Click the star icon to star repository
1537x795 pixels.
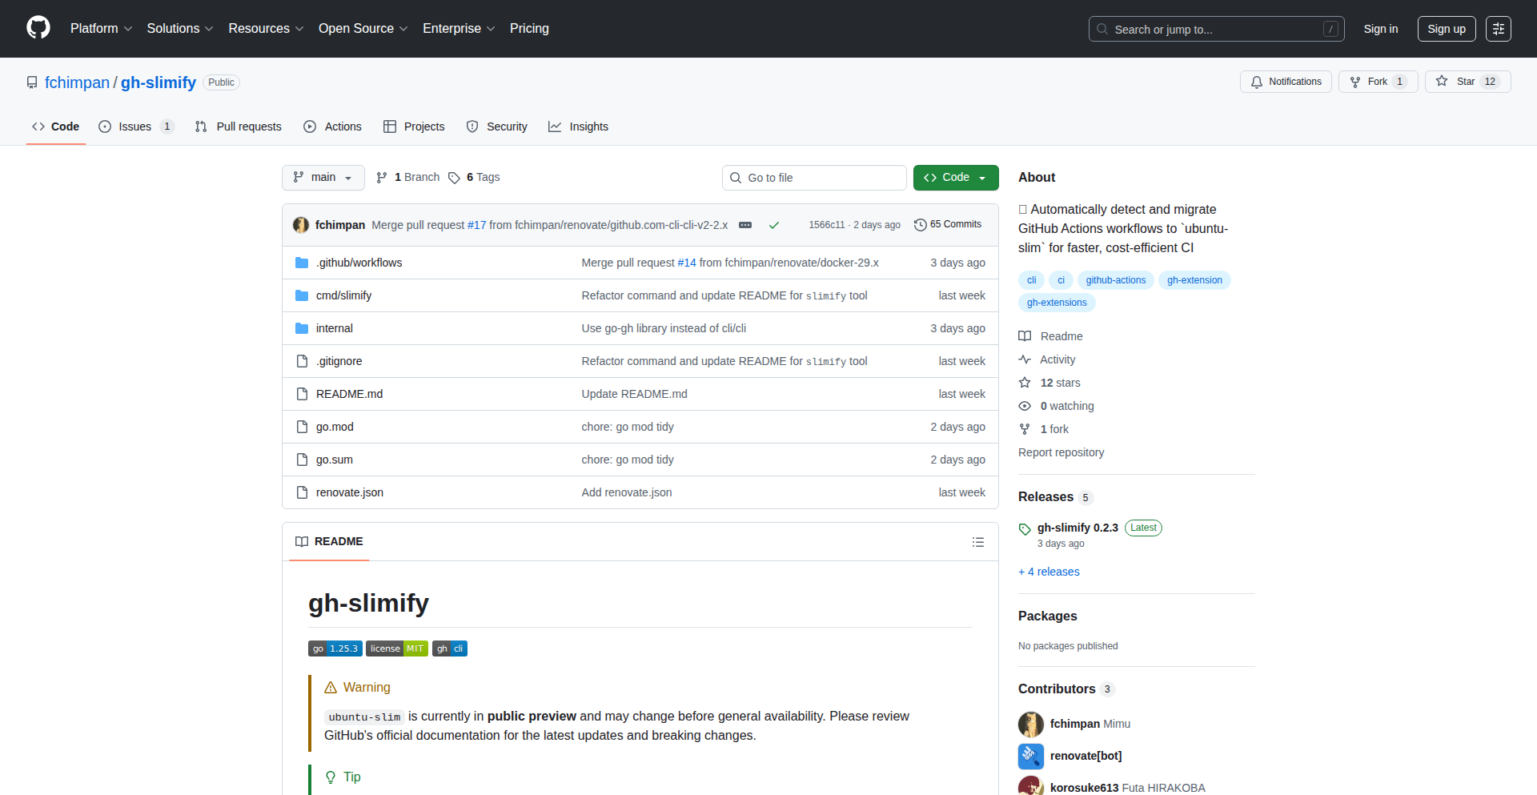[x=1442, y=81]
